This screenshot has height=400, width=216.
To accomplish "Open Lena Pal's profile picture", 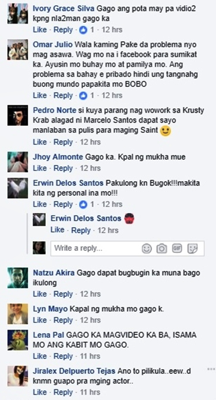I will 18,340.
